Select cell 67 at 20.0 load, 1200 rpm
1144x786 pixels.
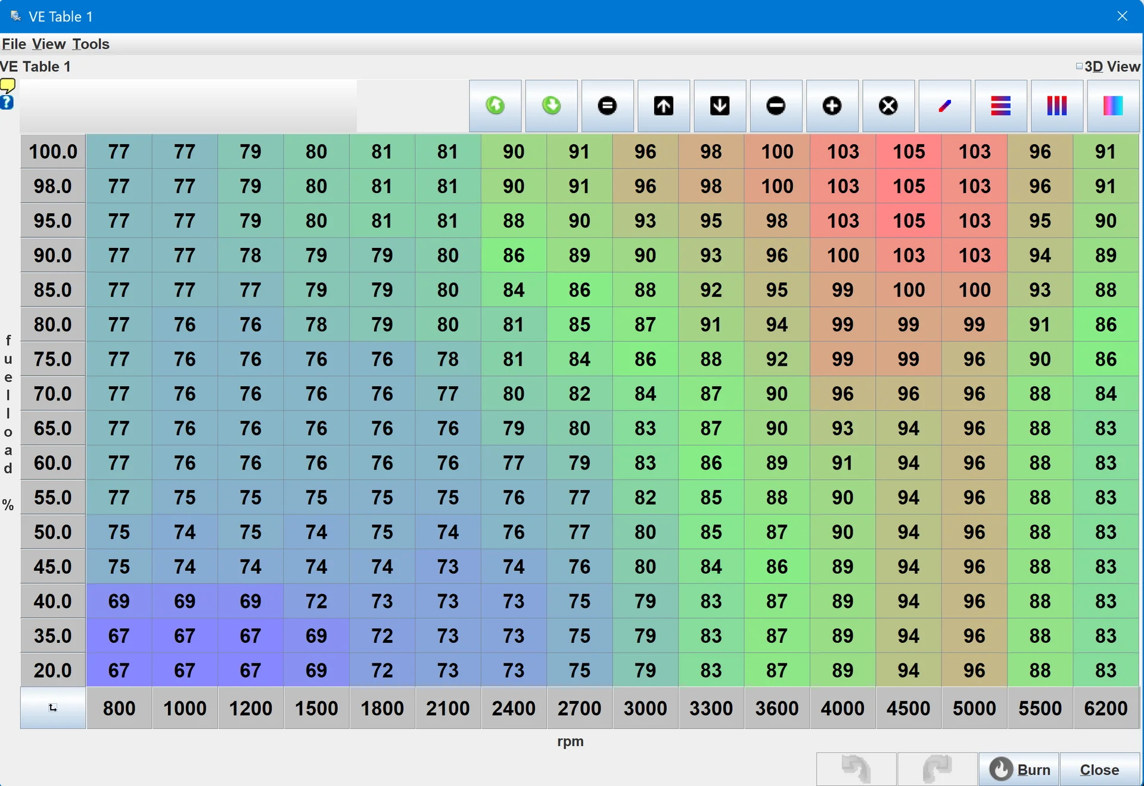click(x=250, y=670)
